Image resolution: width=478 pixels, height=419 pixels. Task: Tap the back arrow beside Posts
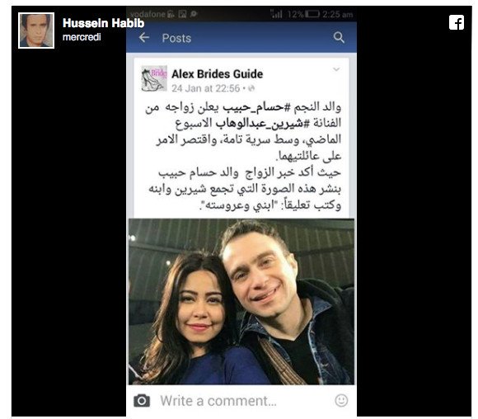[x=144, y=38]
